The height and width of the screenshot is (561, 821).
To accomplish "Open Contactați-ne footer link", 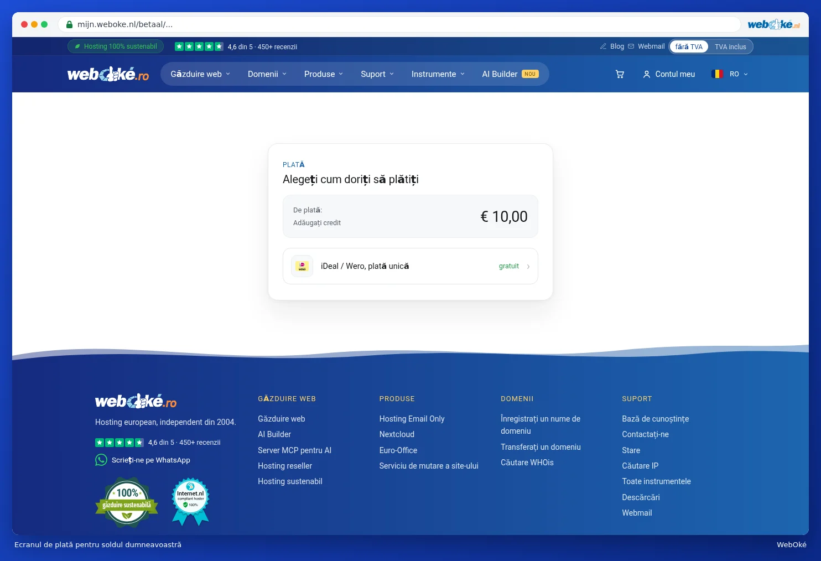I will [645, 435].
